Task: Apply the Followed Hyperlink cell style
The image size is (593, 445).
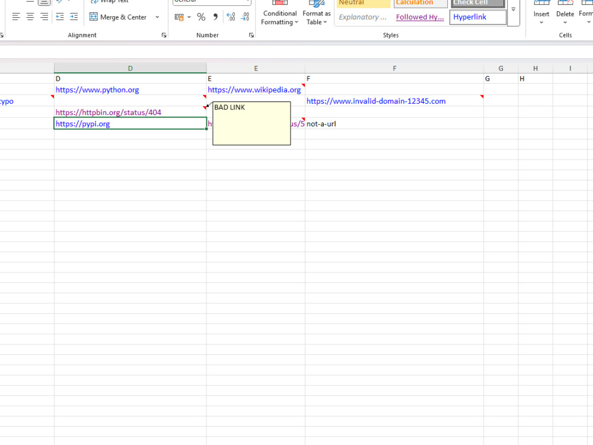Action: [x=420, y=17]
